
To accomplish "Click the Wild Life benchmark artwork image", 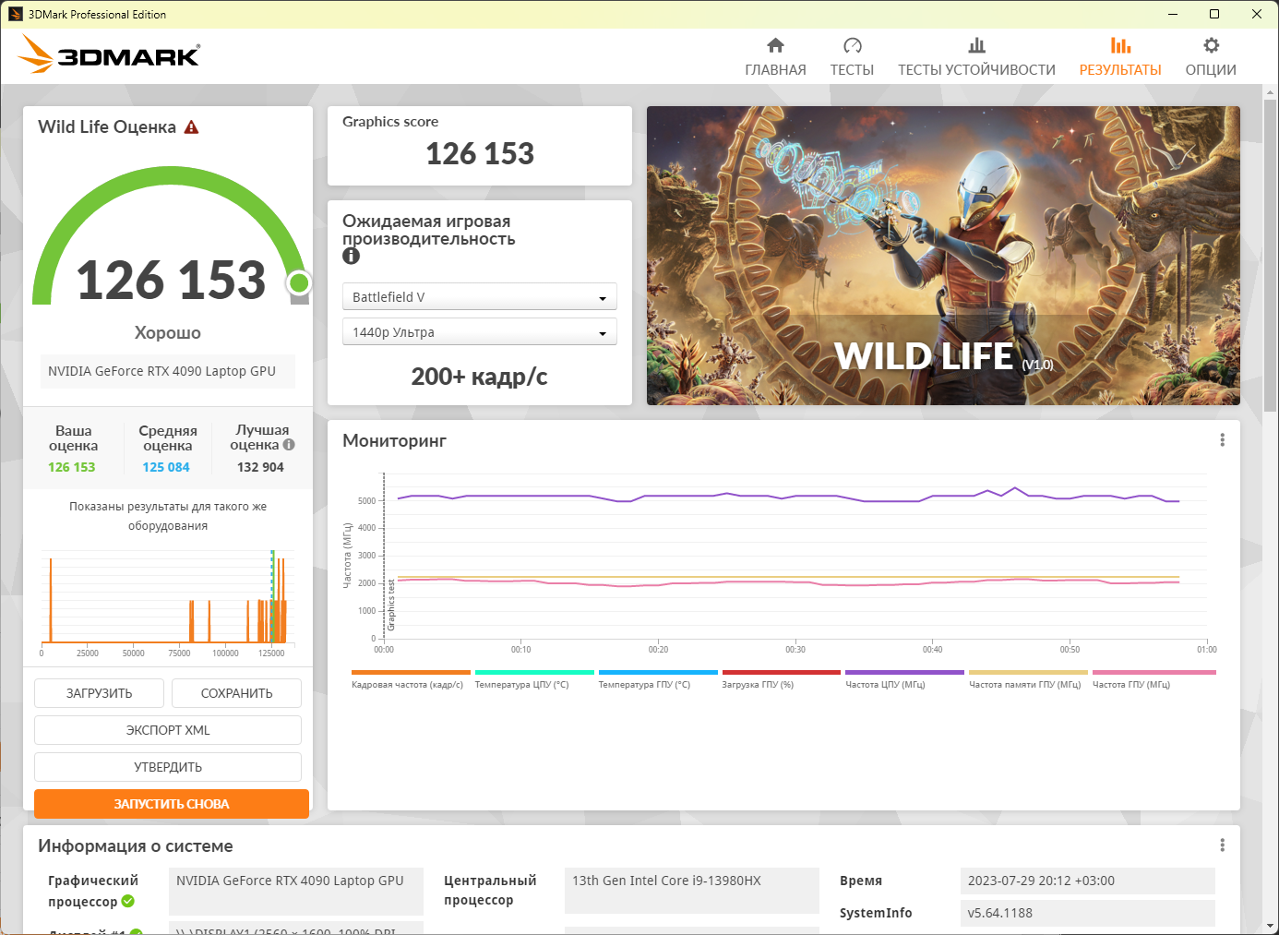I will pyautogui.click(x=943, y=256).
